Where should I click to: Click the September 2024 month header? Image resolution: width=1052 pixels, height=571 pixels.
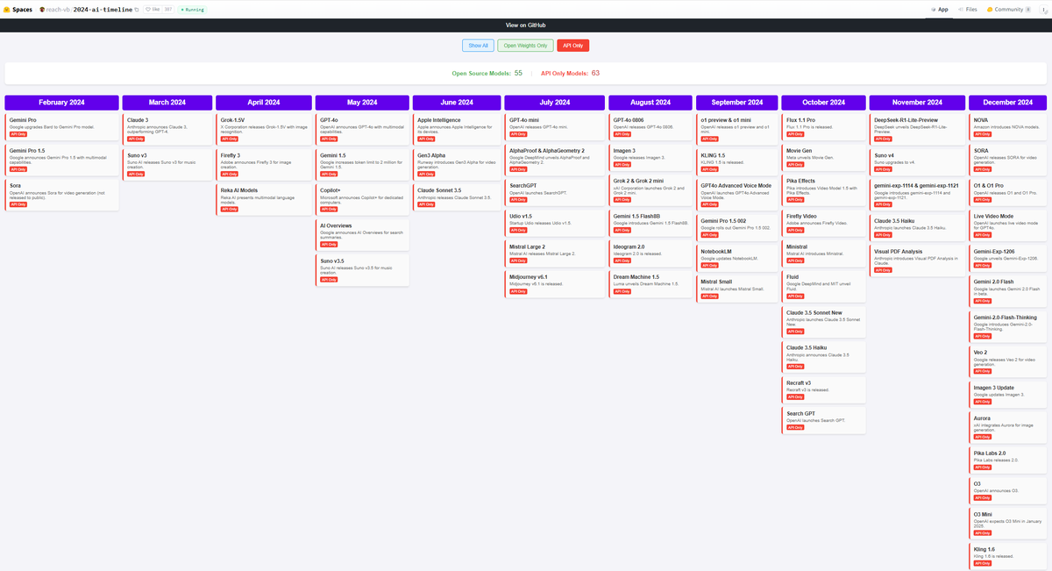[737, 103]
